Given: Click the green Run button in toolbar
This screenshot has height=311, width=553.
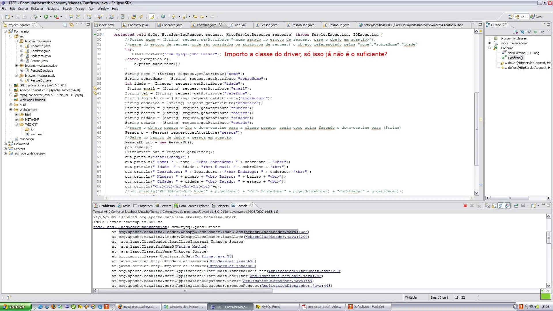Looking at the screenshot, I should (x=46, y=17).
